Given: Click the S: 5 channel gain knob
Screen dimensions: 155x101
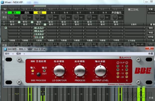Looking at the screenshot, I should [x=50, y=17].
